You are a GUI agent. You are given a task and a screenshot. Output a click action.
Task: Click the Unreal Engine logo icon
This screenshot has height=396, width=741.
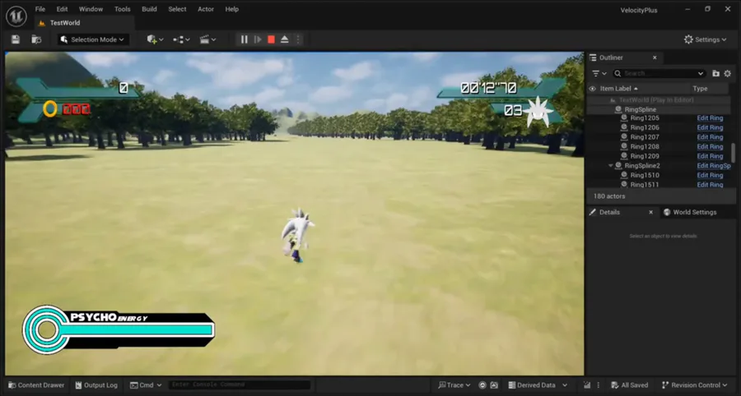pyautogui.click(x=16, y=16)
